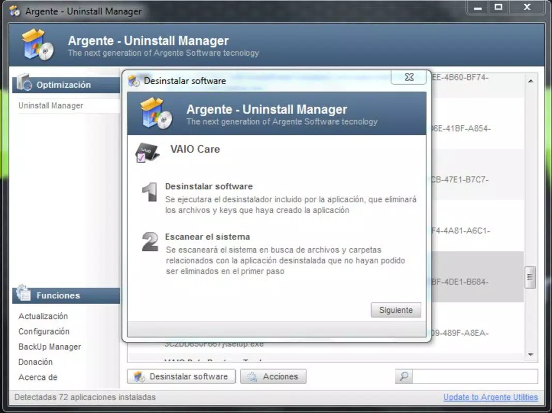
Task: Click the title bar app icon of main window
Action: [15, 11]
